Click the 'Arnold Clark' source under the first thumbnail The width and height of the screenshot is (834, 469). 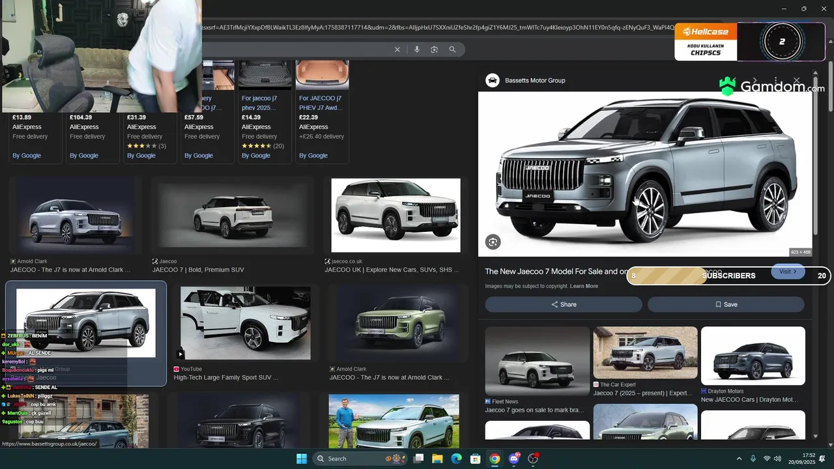coord(32,261)
